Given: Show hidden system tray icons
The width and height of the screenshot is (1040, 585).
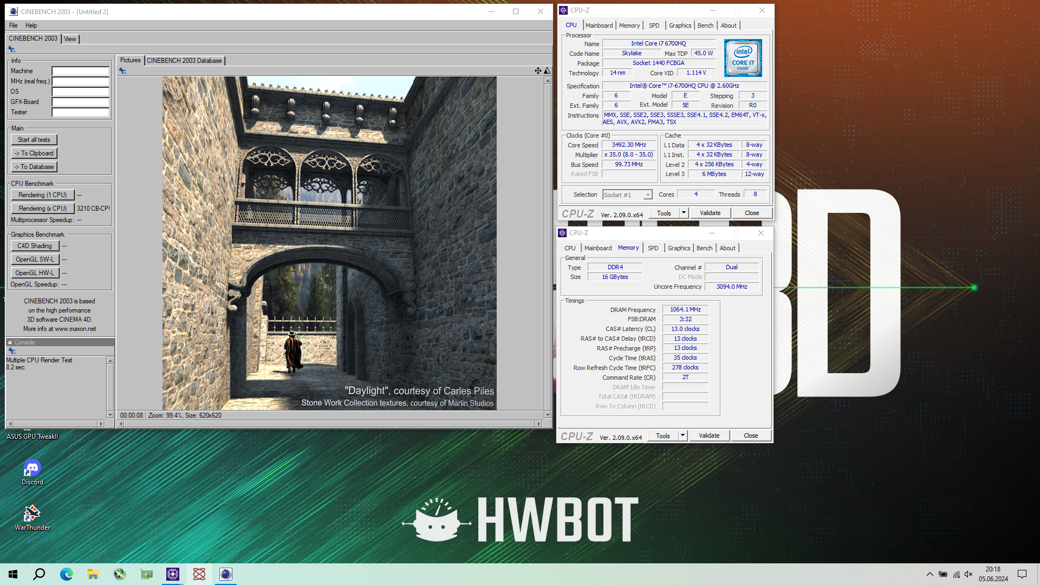Looking at the screenshot, I should (929, 574).
